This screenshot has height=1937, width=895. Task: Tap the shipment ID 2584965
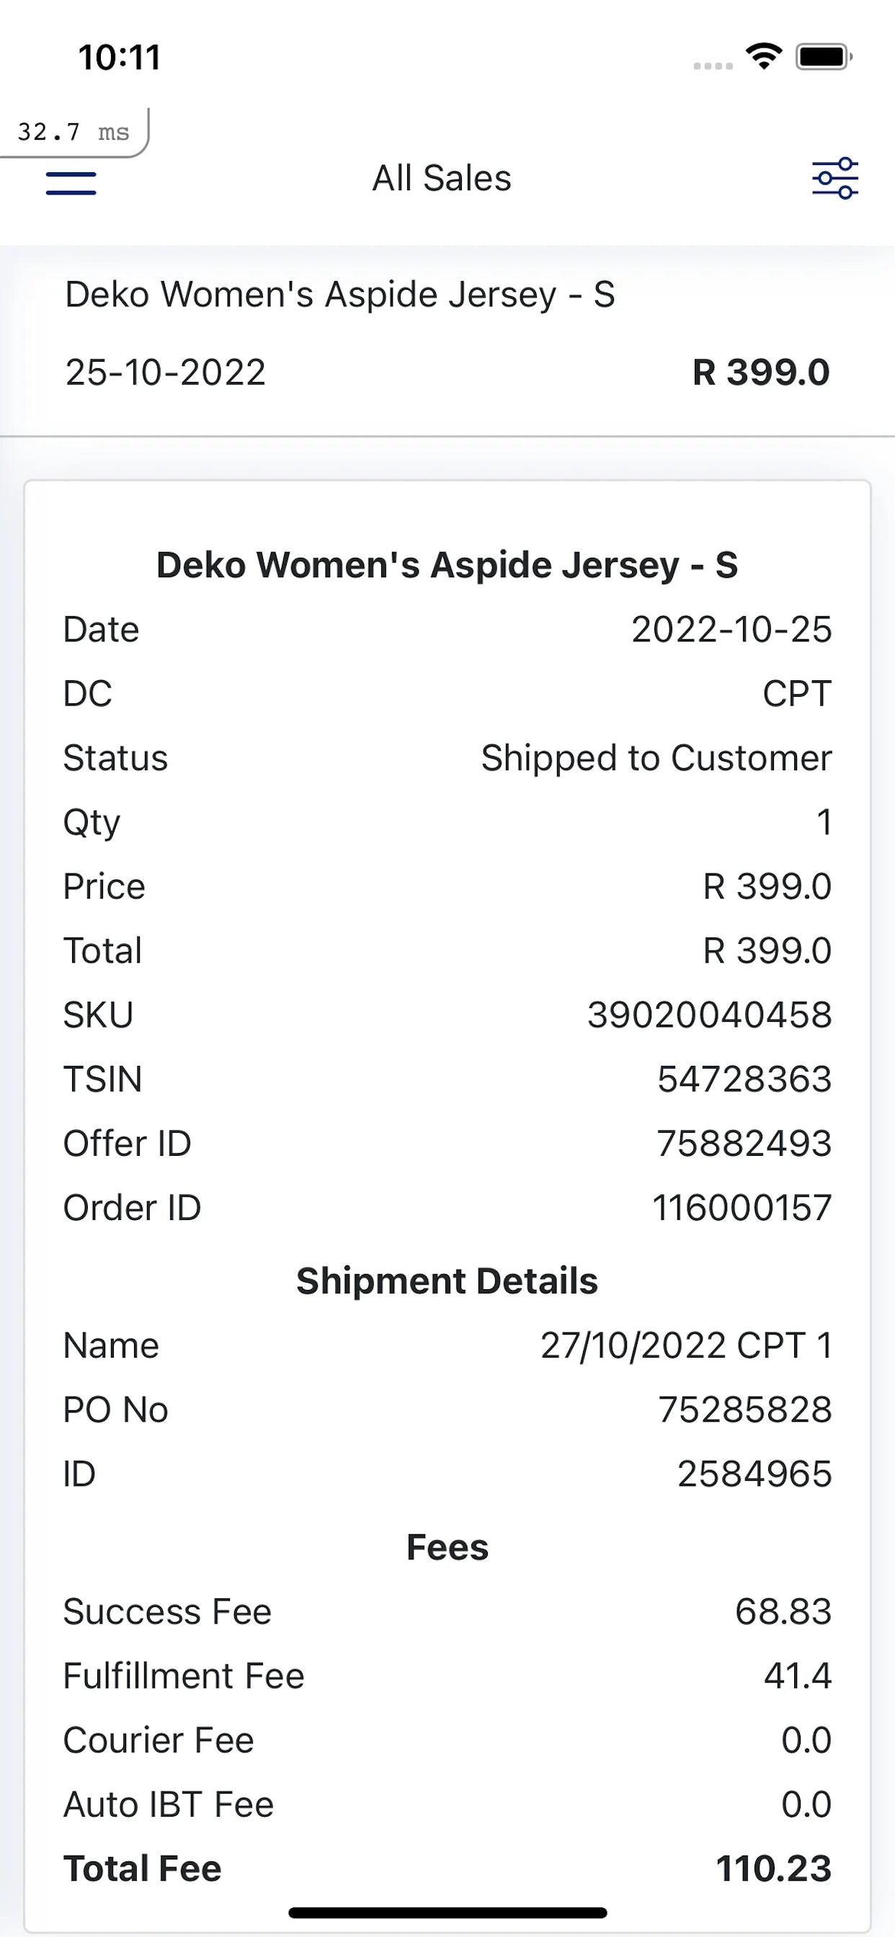[754, 1474]
